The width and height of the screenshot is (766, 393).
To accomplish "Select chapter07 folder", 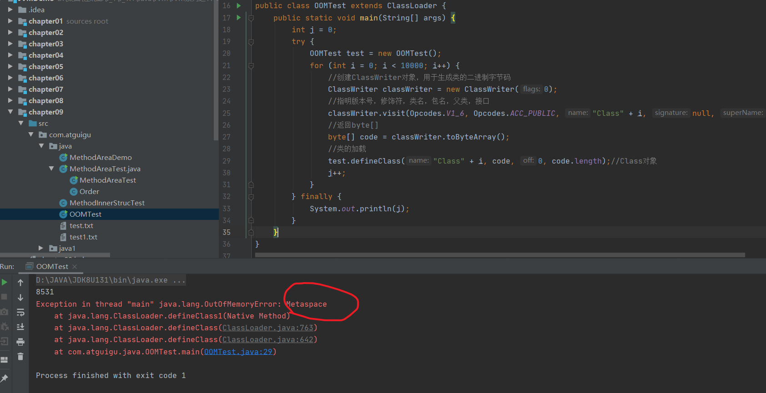I will click(46, 89).
